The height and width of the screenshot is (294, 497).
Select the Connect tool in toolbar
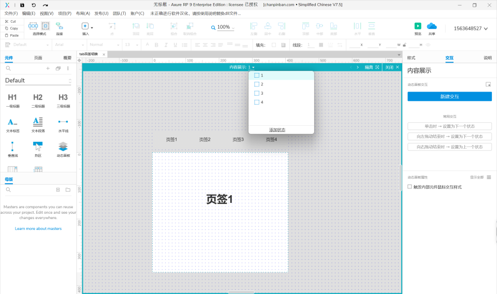(60, 26)
